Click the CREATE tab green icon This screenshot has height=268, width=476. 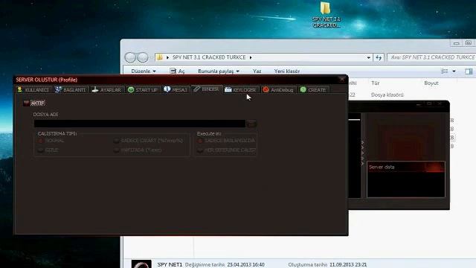303,89
